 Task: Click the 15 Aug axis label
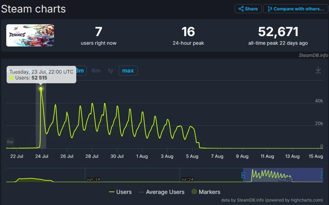[315, 156]
